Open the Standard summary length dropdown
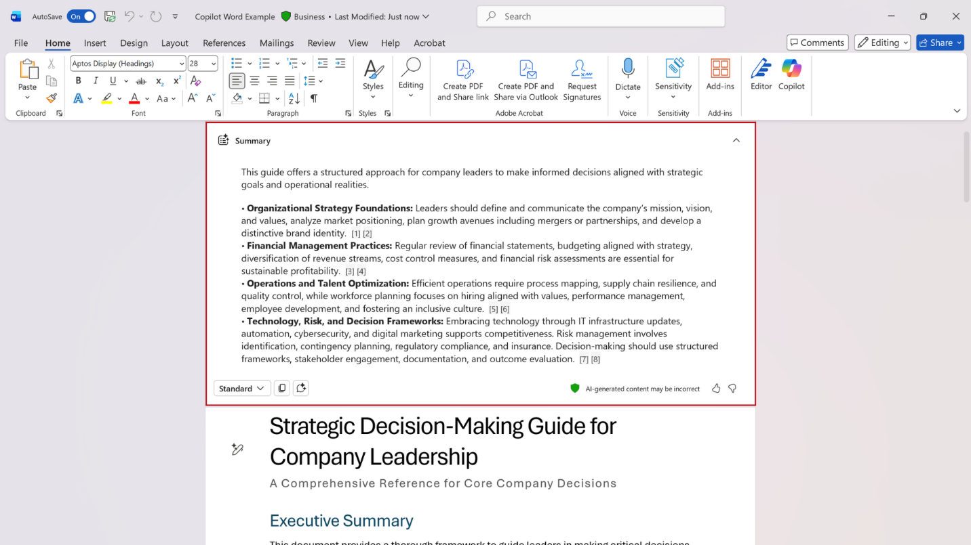Screen dimensions: 971x545 (x=242, y=388)
